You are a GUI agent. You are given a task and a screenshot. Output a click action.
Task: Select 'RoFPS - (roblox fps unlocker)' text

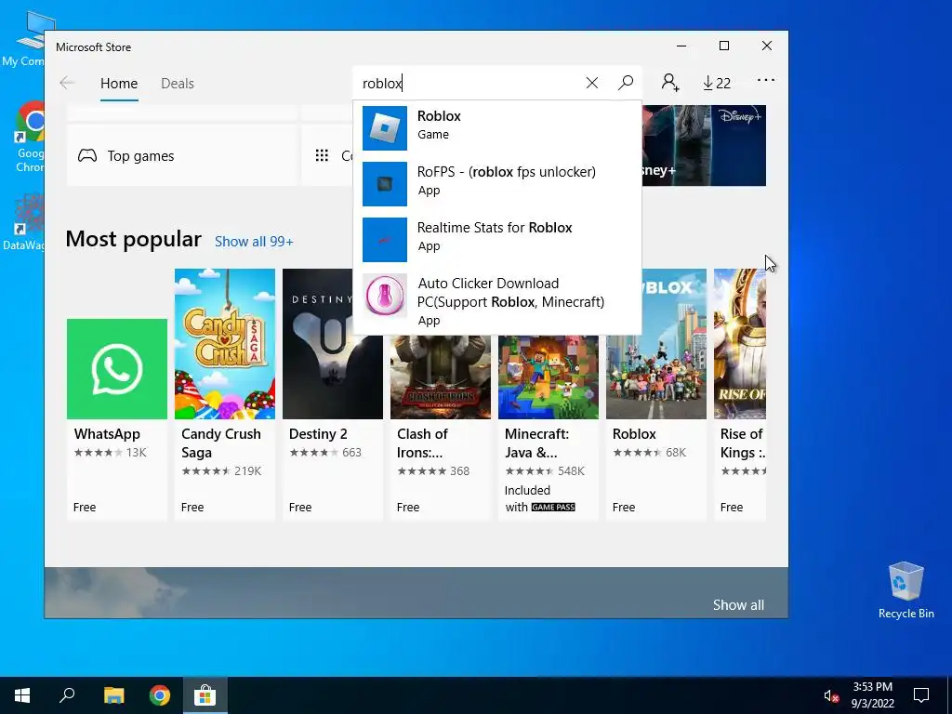click(507, 172)
